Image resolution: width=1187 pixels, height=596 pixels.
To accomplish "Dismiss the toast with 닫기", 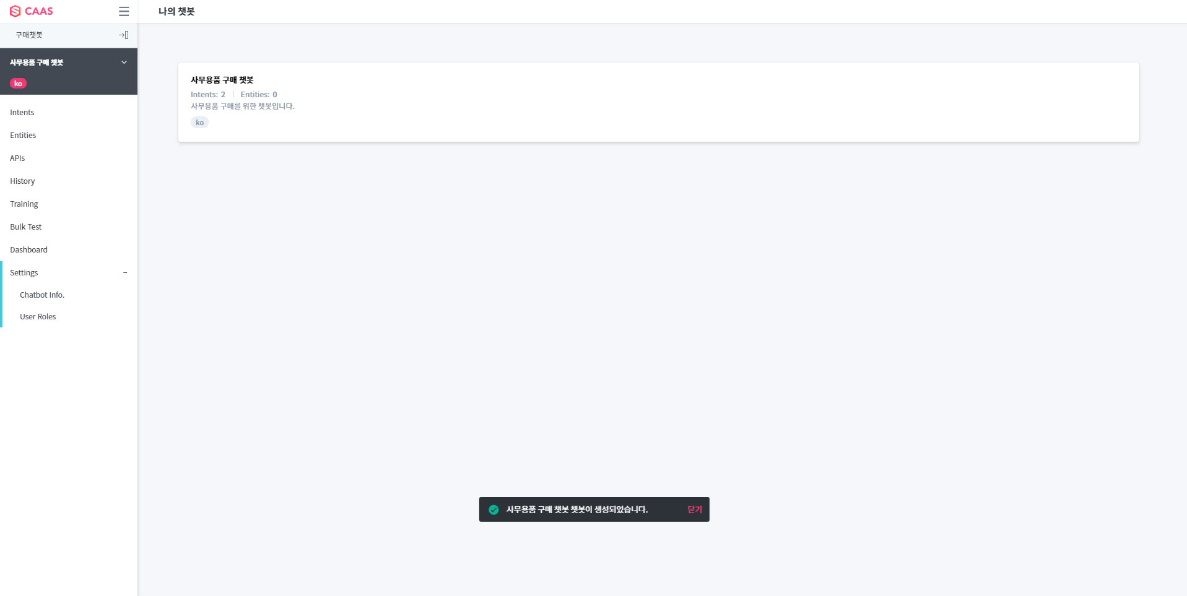I will [694, 509].
